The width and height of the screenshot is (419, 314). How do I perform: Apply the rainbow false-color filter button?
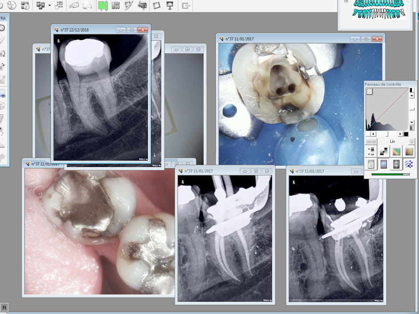pos(396,152)
